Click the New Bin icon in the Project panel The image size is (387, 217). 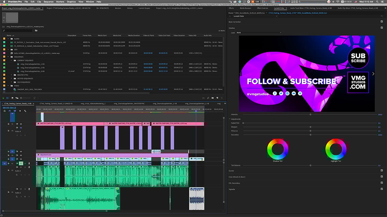click(213, 98)
